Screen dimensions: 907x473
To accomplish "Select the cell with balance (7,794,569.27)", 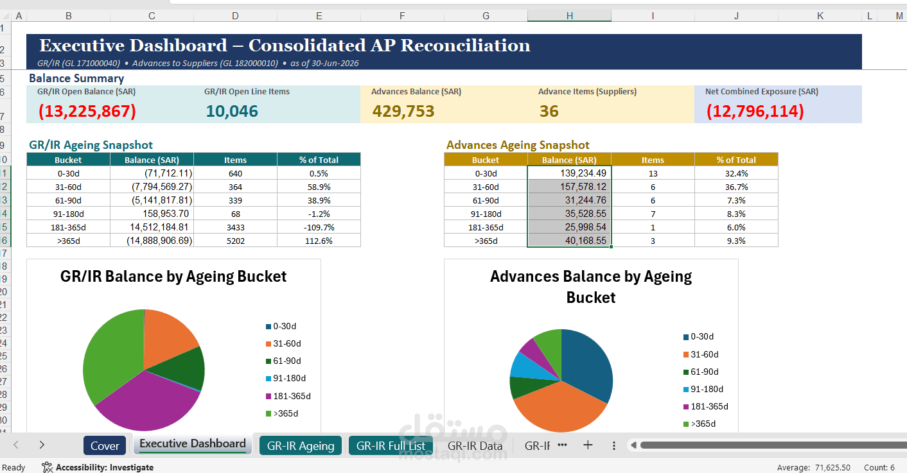I will tap(152, 187).
